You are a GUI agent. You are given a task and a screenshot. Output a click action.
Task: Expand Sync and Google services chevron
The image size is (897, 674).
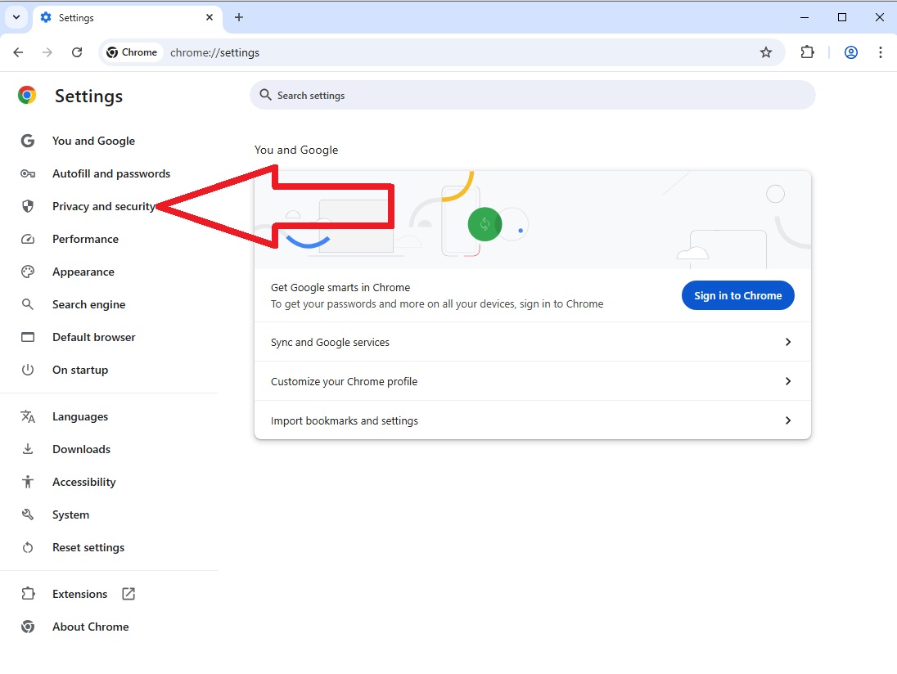[x=787, y=342]
